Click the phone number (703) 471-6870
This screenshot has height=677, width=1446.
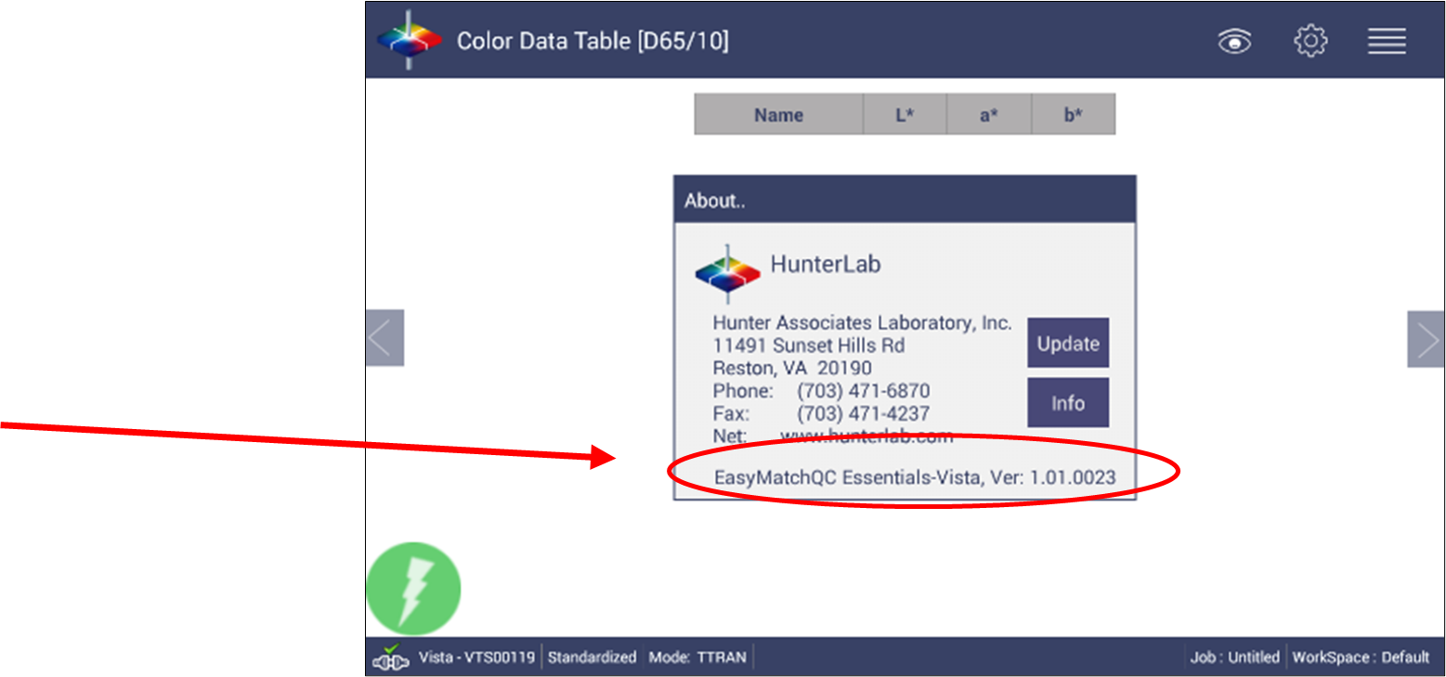coord(863,391)
